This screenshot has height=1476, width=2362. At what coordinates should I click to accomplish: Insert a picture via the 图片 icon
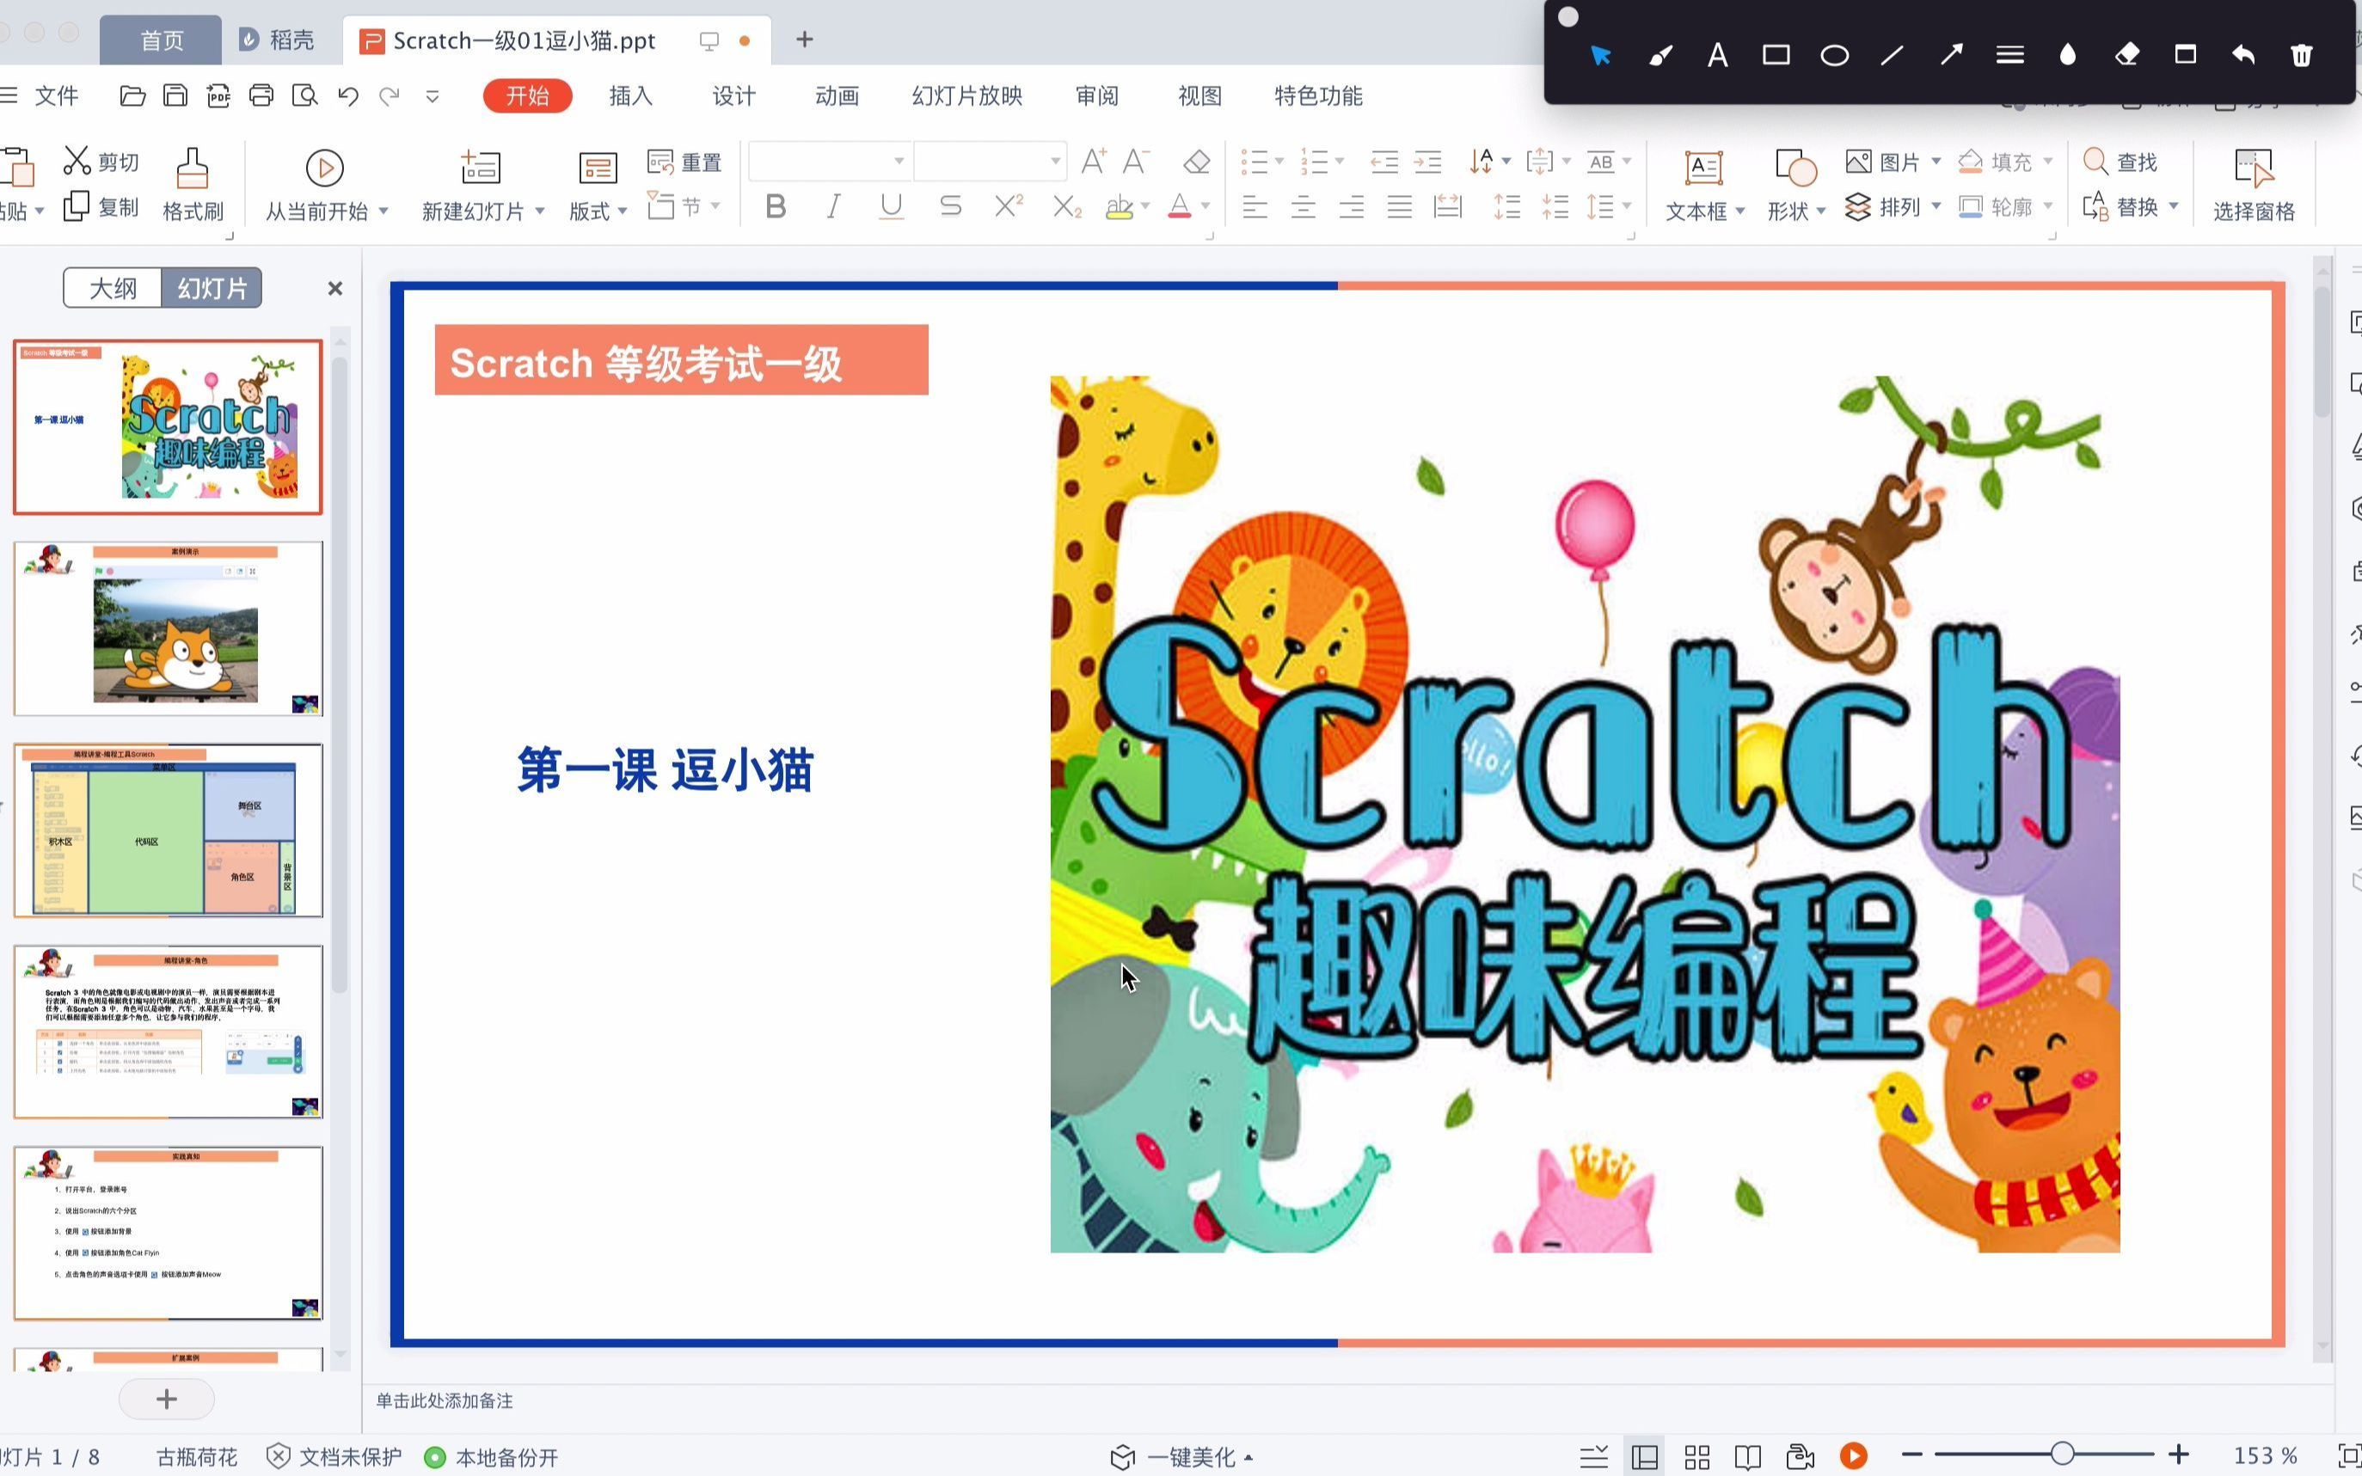click(1884, 161)
